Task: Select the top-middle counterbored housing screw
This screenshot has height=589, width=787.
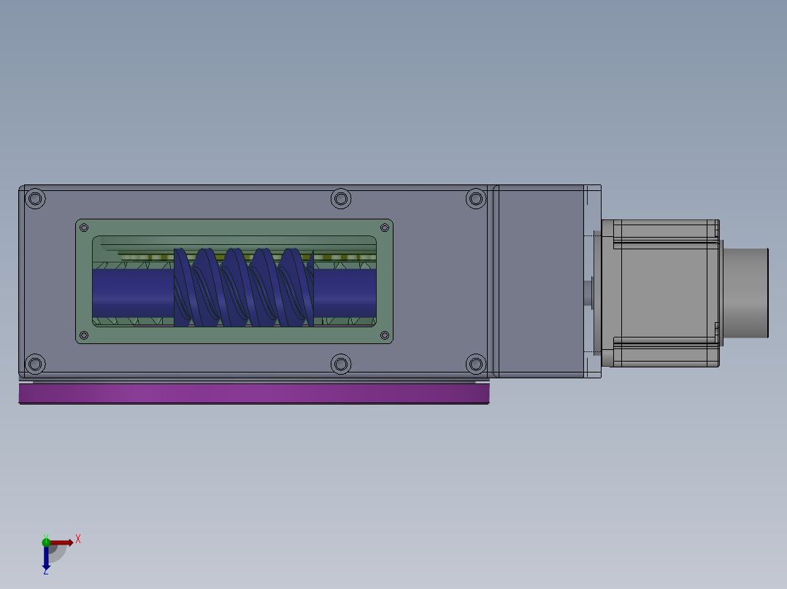Action: pyautogui.click(x=341, y=199)
